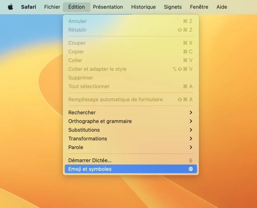The image size is (257, 208).
Task: Open the Apple menu
Action: [x=11, y=7]
